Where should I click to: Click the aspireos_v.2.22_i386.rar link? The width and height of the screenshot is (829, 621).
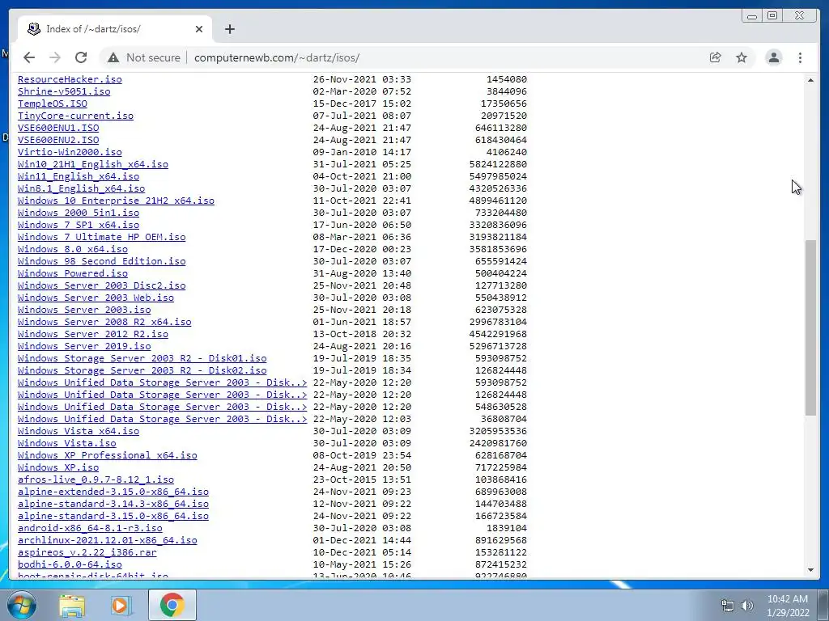point(87,553)
